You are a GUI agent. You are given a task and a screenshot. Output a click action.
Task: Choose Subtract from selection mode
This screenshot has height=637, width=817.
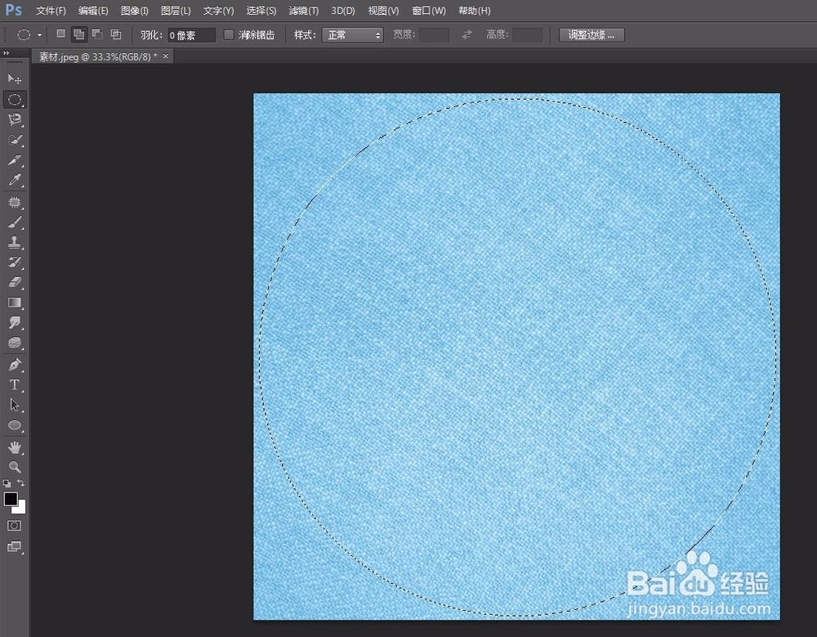[x=97, y=34]
